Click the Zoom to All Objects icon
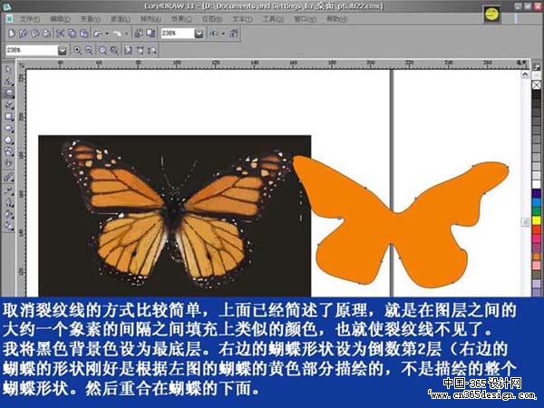The height and width of the screenshot is (408, 544). [114, 50]
